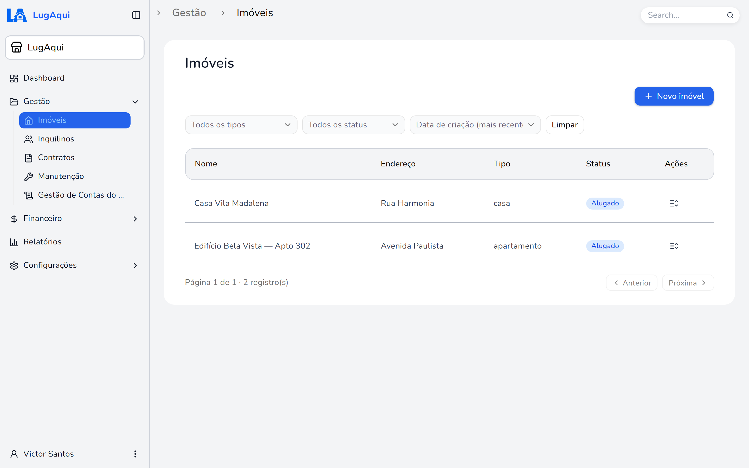Collapse the Gestão section chevron
Viewport: 749px width, 468px height.
point(135,101)
